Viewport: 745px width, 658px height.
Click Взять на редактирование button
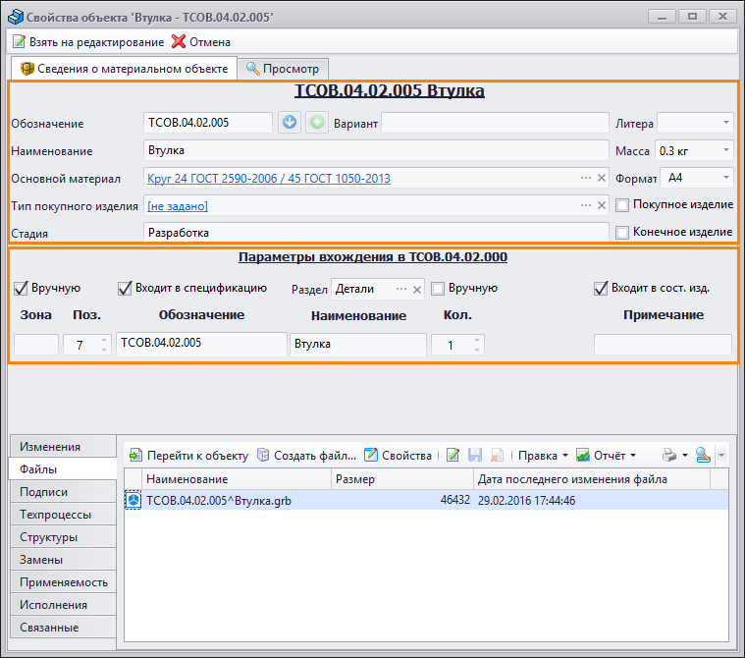87,42
